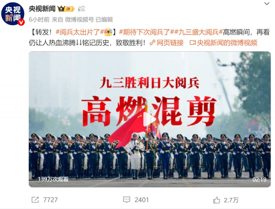275x209 pixels.
Task: Open the 央视新闻 account name
Action: 42,9
